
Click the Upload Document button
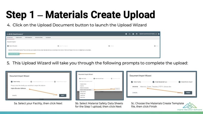pyautogui.click(x=14, y=54)
